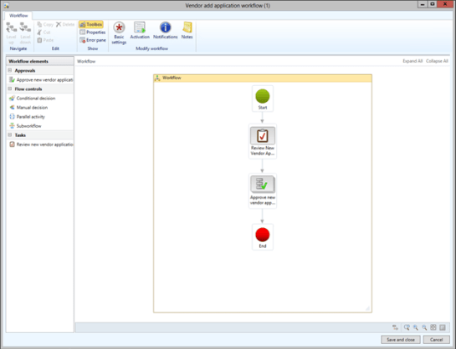Image resolution: width=456 pixels, height=349 pixels.
Task: Select the red End node
Action: click(263, 237)
